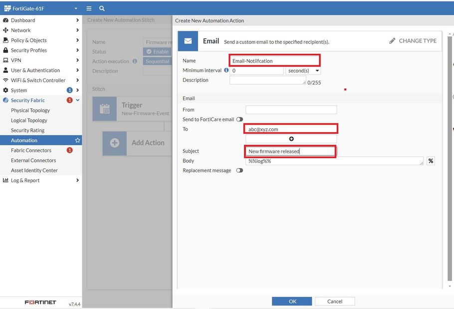
Task: Click the CHANGE TYPE pencil icon
Action: pyautogui.click(x=392, y=41)
